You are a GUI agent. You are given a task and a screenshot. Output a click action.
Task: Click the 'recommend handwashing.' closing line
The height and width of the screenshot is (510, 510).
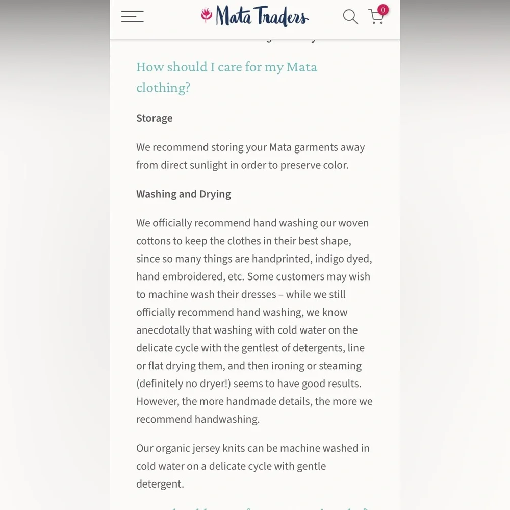[x=198, y=419]
